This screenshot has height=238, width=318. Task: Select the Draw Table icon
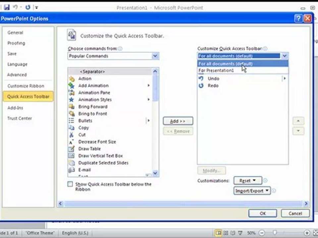[x=72, y=149]
